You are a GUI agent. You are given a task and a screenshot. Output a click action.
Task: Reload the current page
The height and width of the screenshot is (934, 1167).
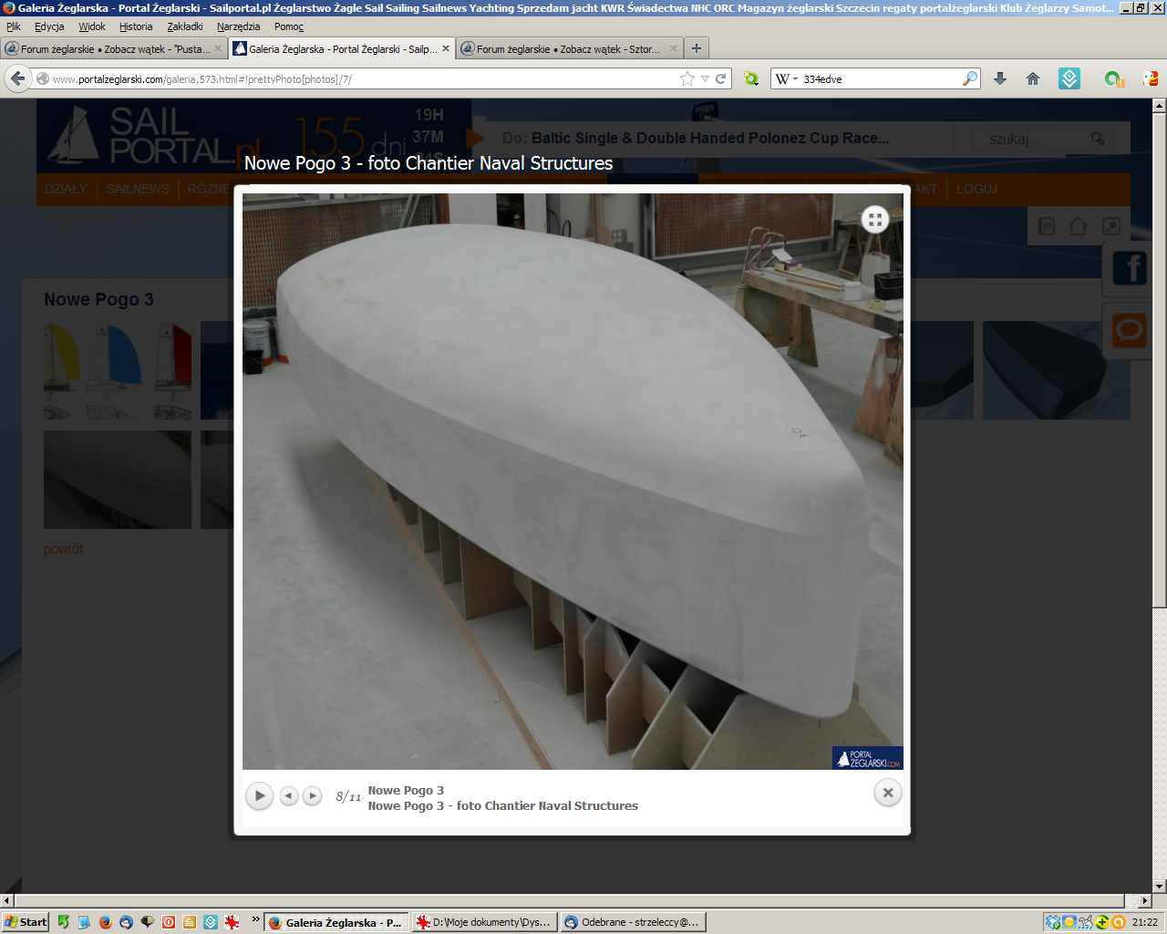click(x=720, y=79)
